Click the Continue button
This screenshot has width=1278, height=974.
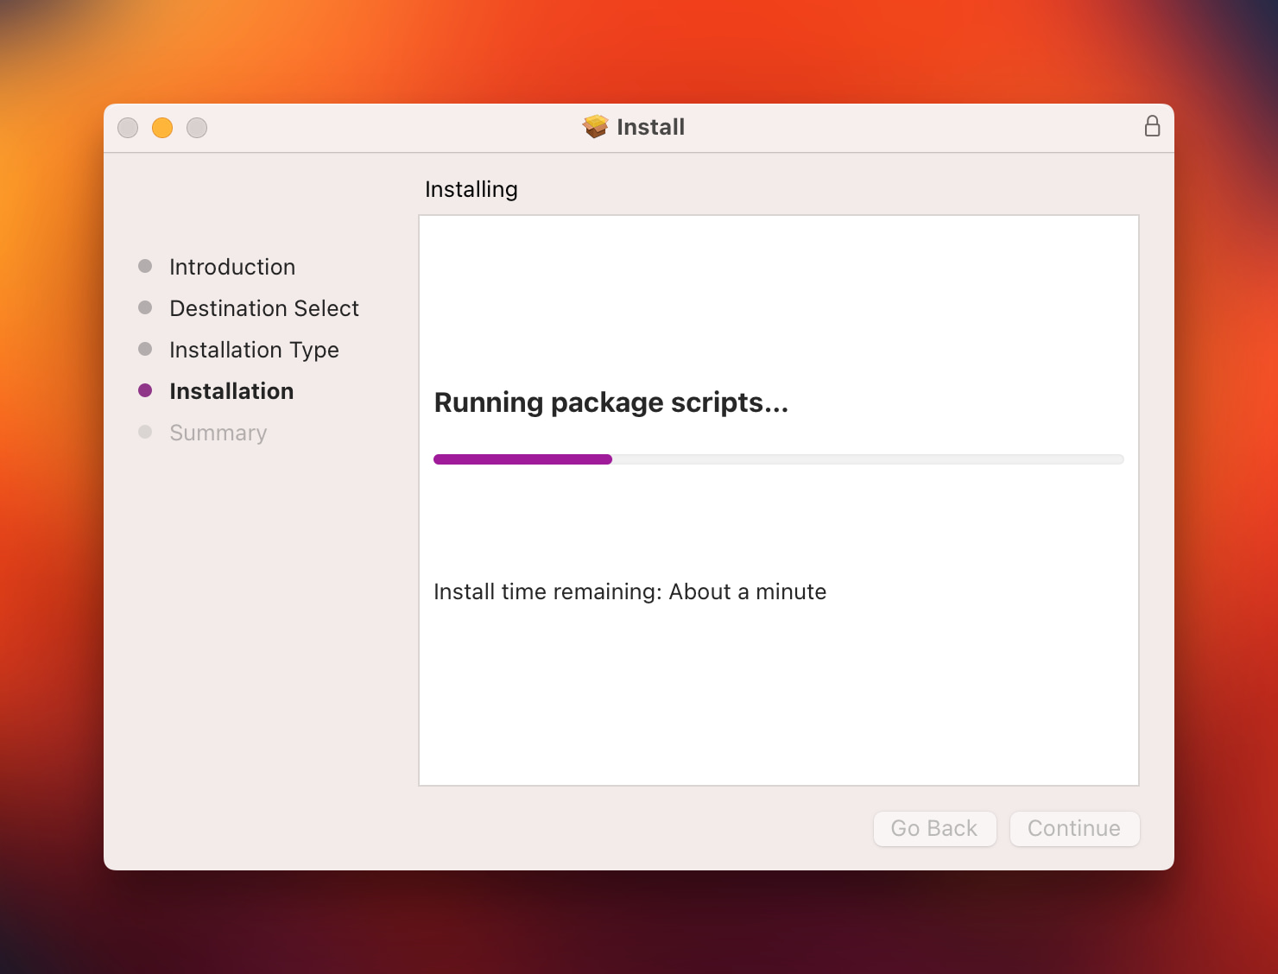click(1074, 828)
